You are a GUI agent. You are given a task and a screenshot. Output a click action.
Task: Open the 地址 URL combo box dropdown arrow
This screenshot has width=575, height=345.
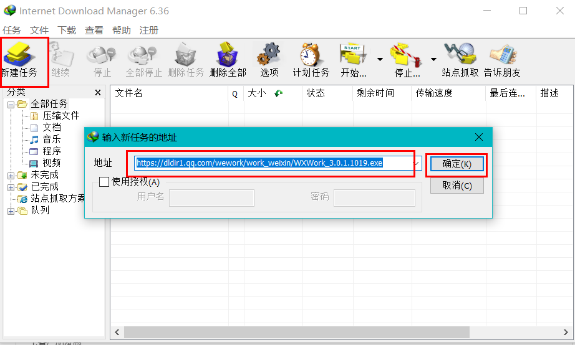(417, 163)
